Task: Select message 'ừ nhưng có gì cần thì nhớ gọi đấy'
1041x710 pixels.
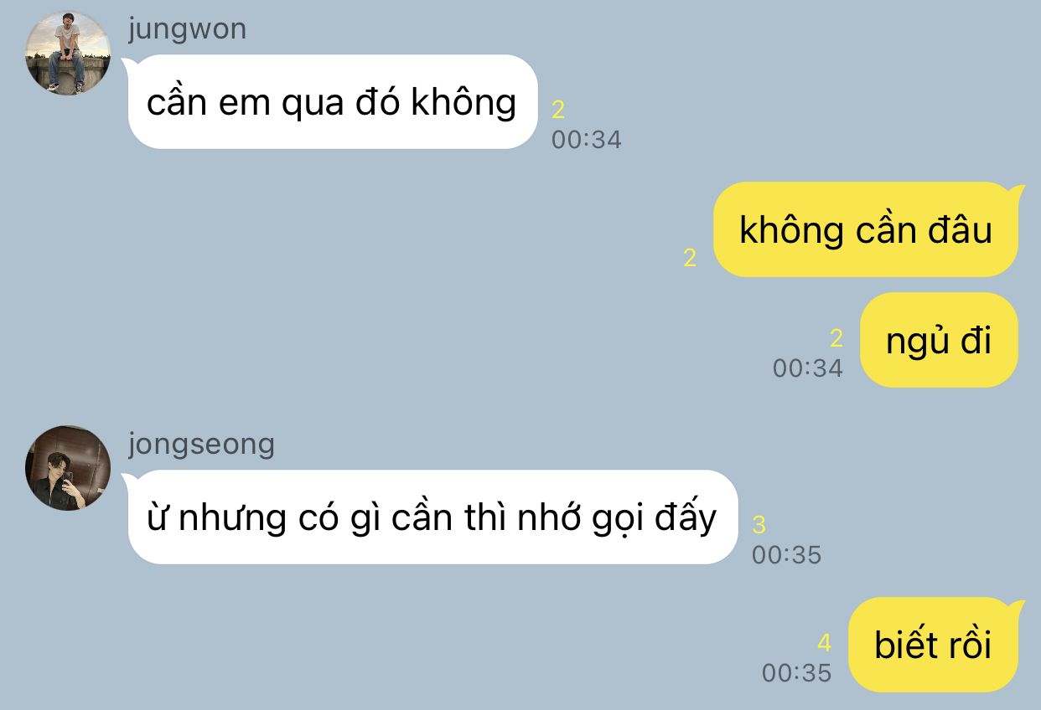Action: 432,517
